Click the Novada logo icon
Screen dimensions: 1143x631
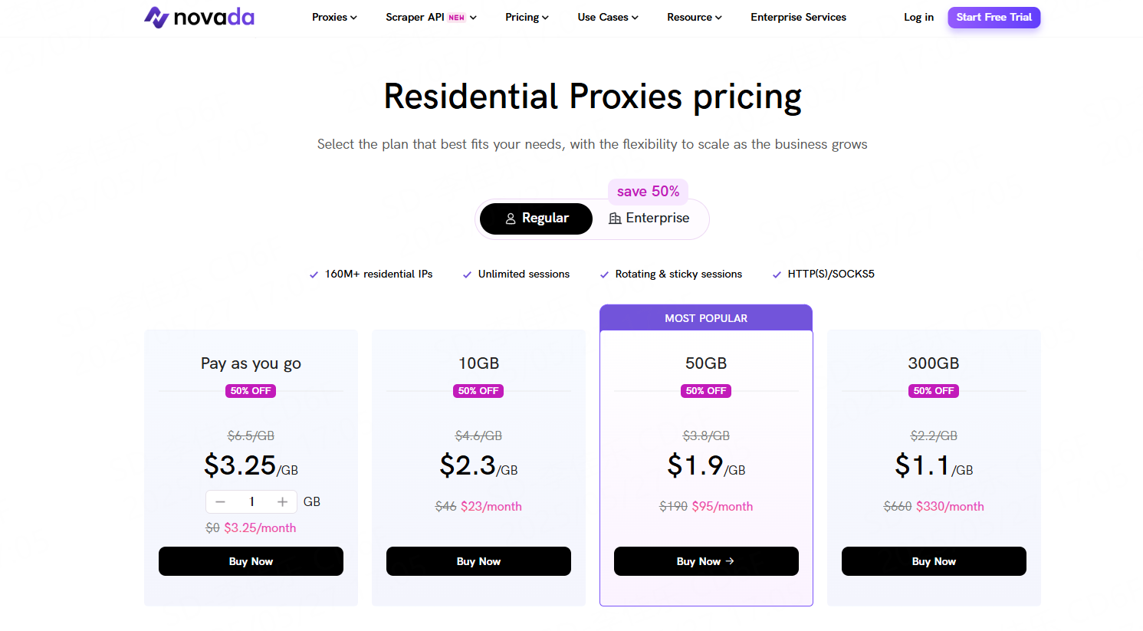pyautogui.click(x=156, y=17)
